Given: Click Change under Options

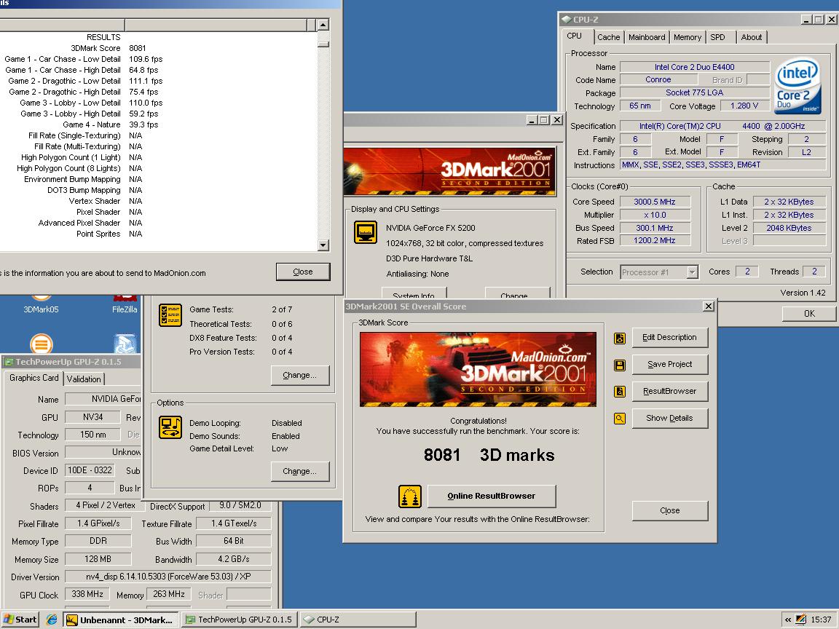Looking at the screenshot, I should (299, 471).
